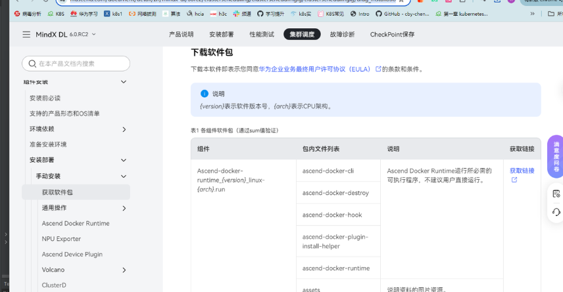Click the external link icon under 获取链接

pyautogui.click(x=514, y=180)
